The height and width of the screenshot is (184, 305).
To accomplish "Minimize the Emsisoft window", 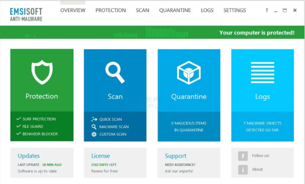I will [x=275, y=11].
